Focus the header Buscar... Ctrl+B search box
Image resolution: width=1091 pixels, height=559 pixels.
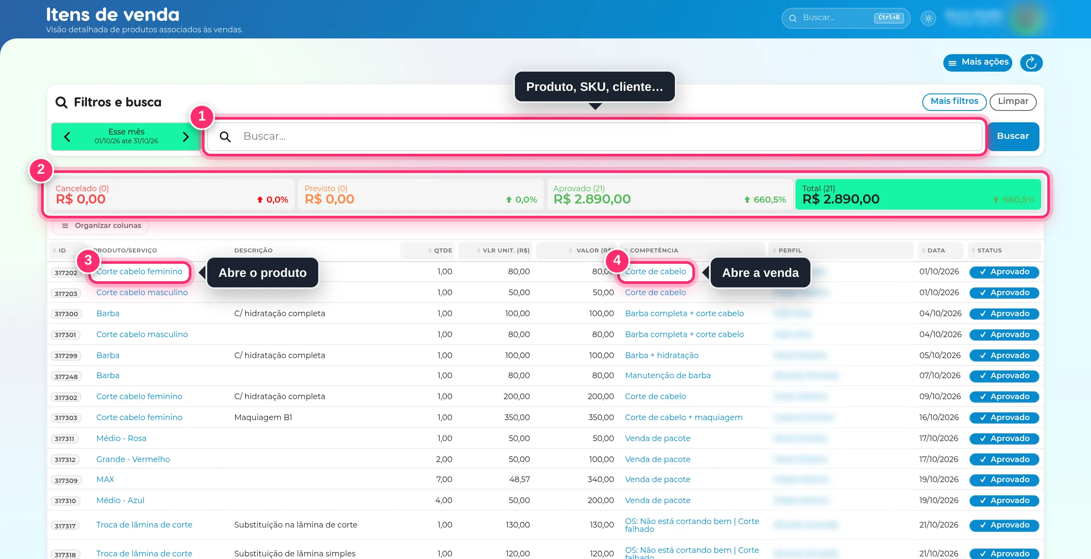(x=846, y=18)
